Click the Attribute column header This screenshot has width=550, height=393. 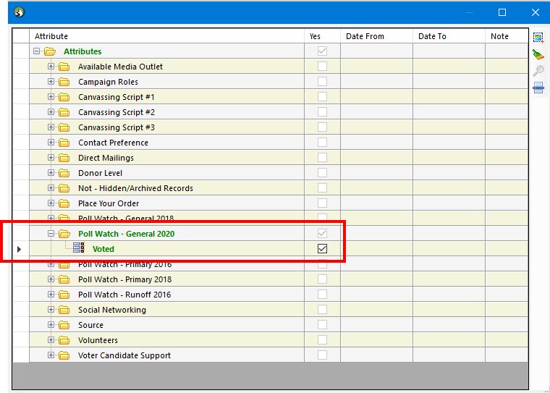pyautogui.click(x=166, y=36)
